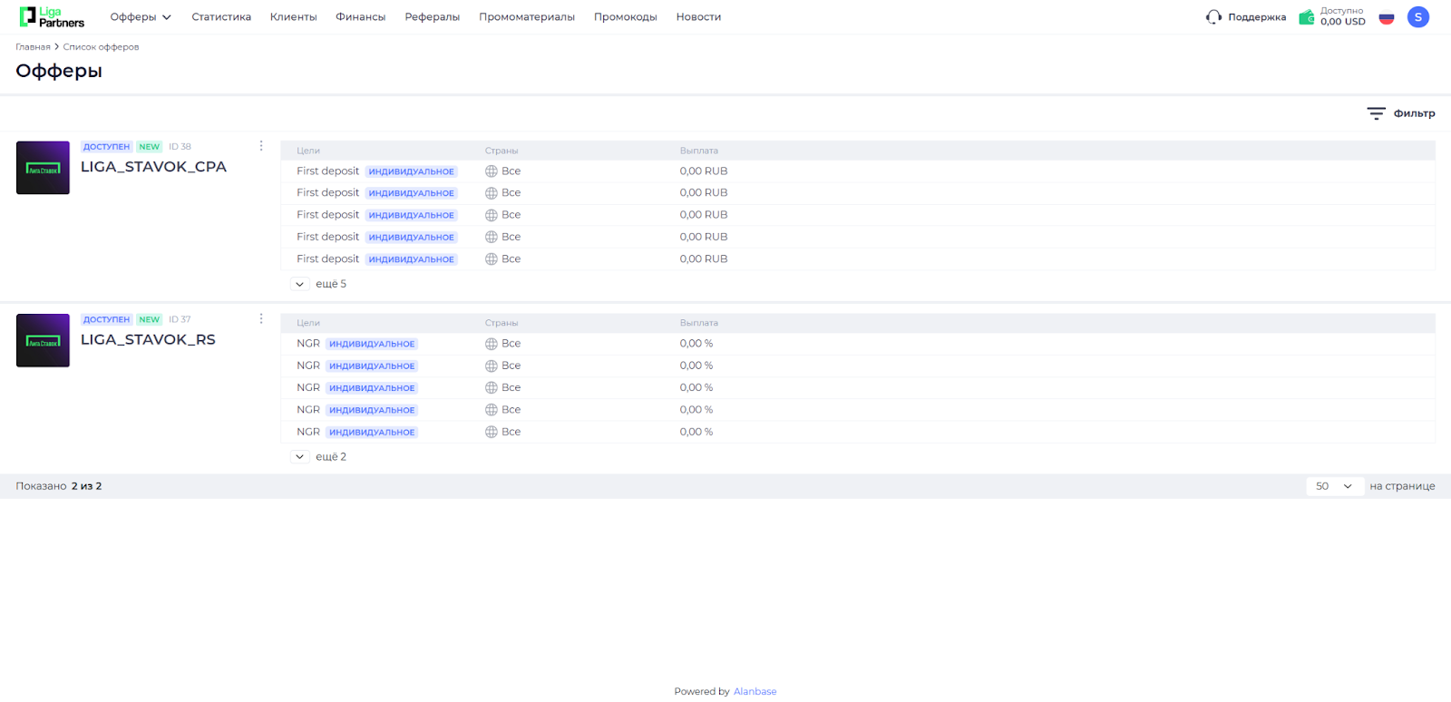
Task: Click Выплата column header in LIGA_STAVOK_CPA table
Action: (699, 151)
